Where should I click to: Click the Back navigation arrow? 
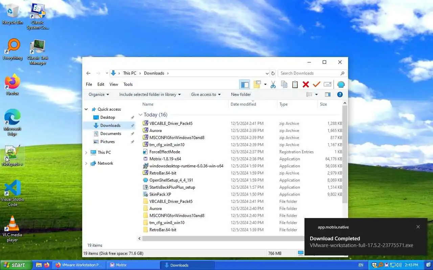point(88,73)
